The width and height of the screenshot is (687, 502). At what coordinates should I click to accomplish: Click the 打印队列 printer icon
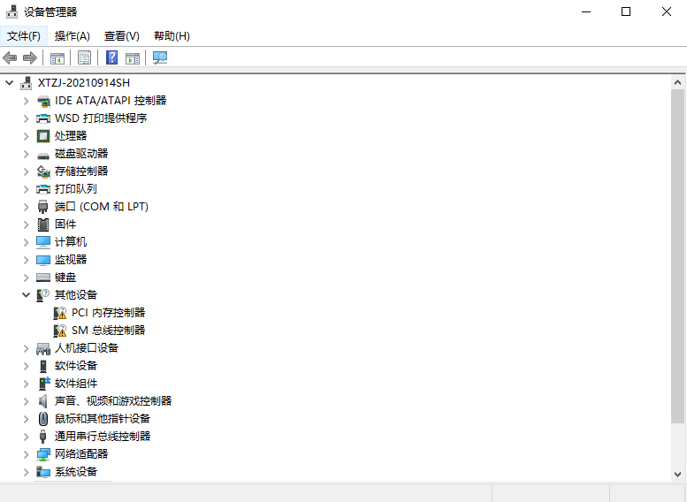coord(43,189)
